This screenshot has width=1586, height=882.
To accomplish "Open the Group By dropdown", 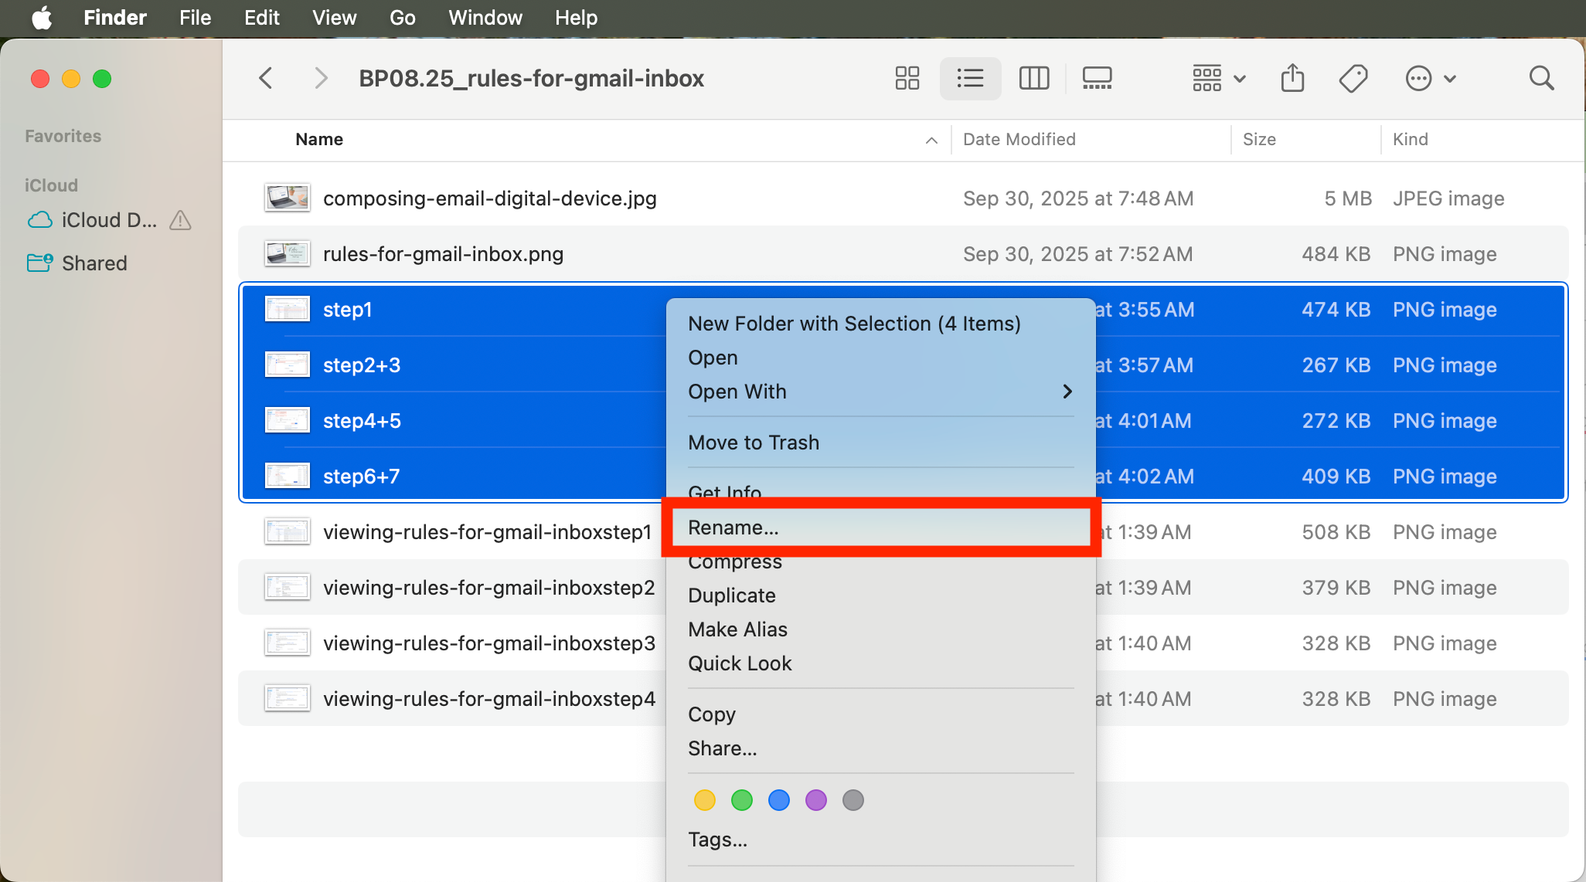I will click(1218, 78).
